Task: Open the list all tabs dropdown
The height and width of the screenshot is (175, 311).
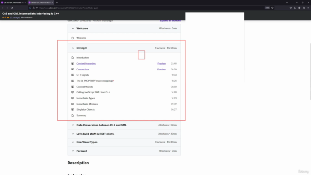Action: (287, 3)
